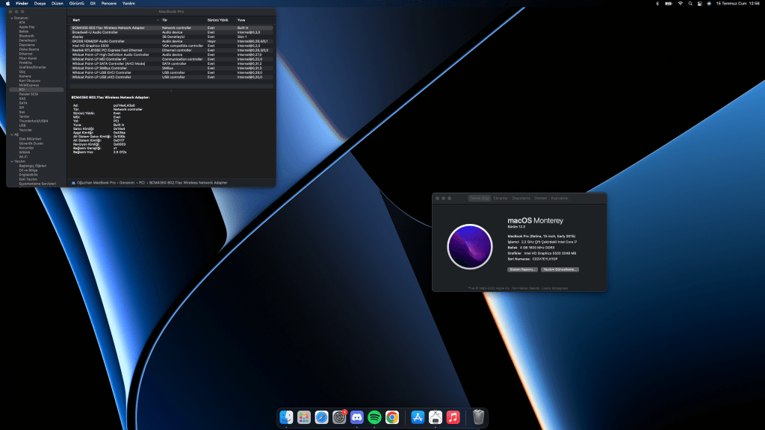Image resolution: width=765 pixels, height=430 pixels.
Task: Click the date and time in menu bar
Action: coord(737,4)
